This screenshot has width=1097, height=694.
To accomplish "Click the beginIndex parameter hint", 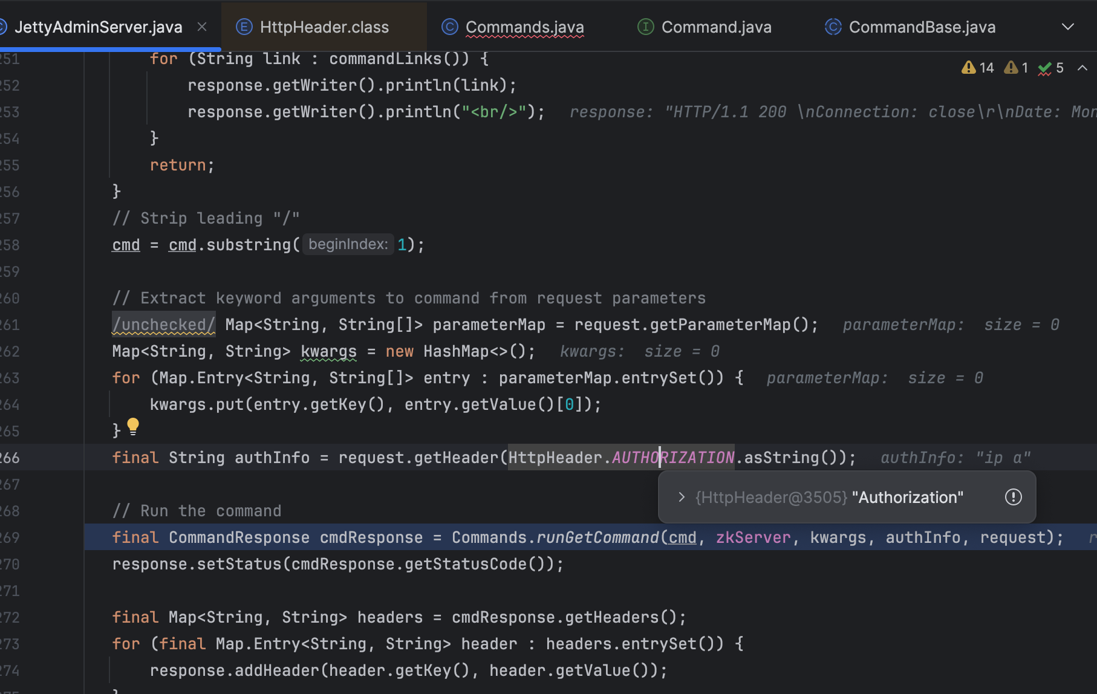I will coord(348,244).
